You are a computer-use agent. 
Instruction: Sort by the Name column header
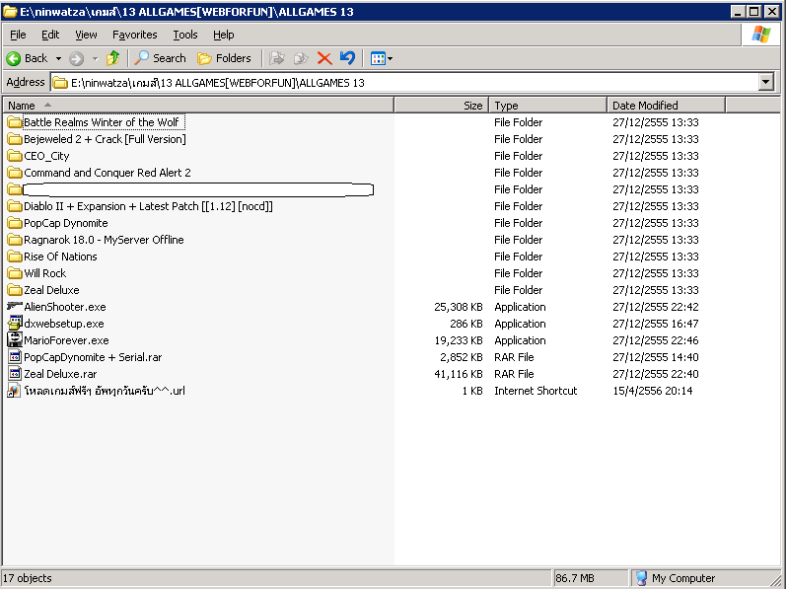point(199,106)
